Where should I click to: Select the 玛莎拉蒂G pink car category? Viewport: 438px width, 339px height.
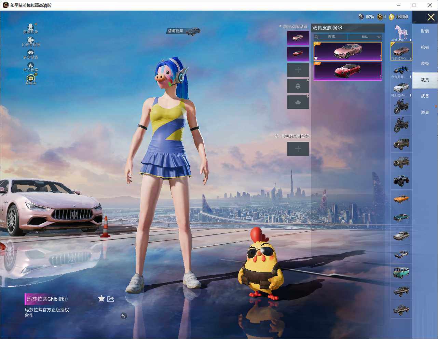(x=401, y=52)
